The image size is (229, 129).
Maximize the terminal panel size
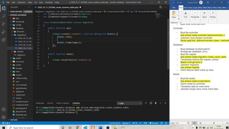(x=161, y=103)
